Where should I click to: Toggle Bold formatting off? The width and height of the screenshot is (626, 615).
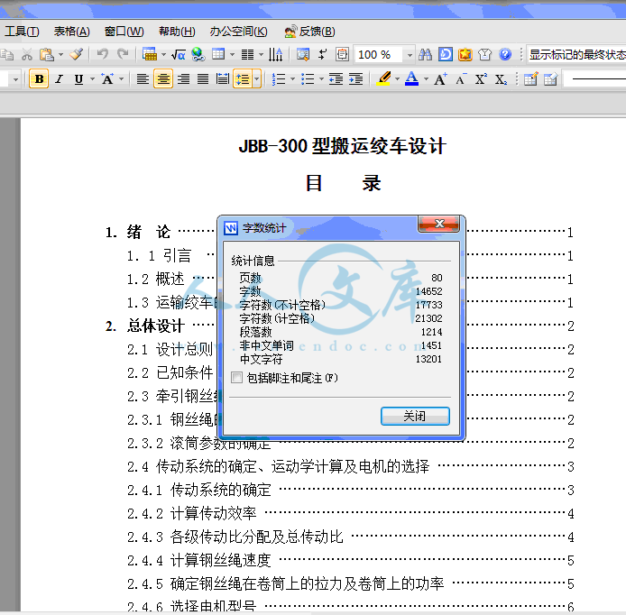pyautogui.click(x=39, y=78)
